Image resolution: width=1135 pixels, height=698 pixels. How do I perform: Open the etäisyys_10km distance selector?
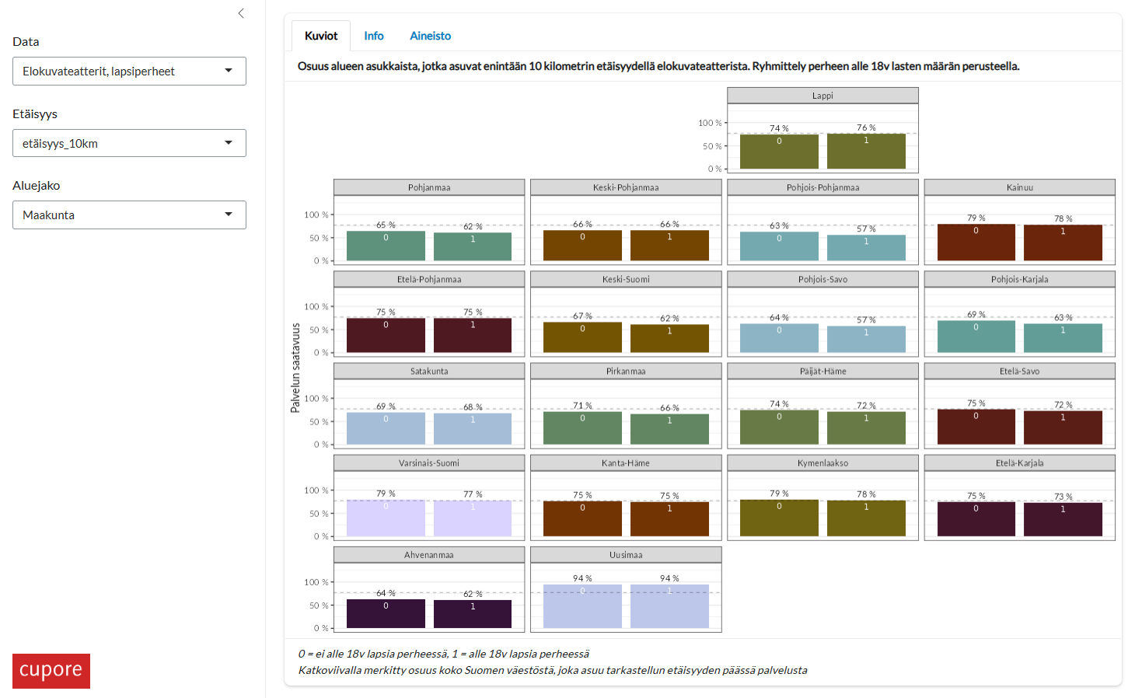(129, 143)
